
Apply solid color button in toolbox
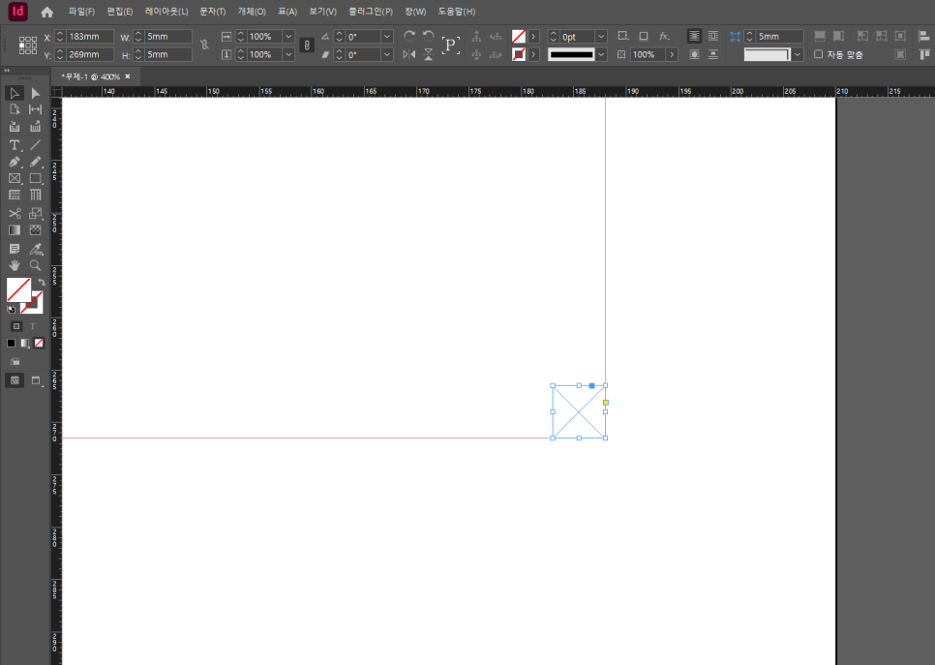(x=11, y=343)
